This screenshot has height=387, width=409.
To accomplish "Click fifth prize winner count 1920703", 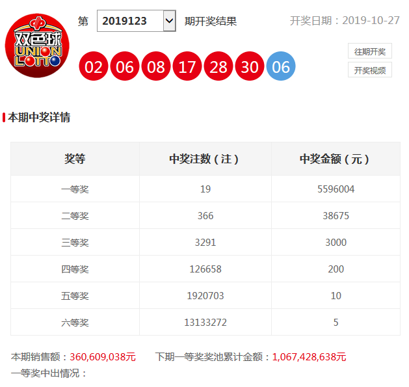I will pyautogui.click(x=205, y=296).
